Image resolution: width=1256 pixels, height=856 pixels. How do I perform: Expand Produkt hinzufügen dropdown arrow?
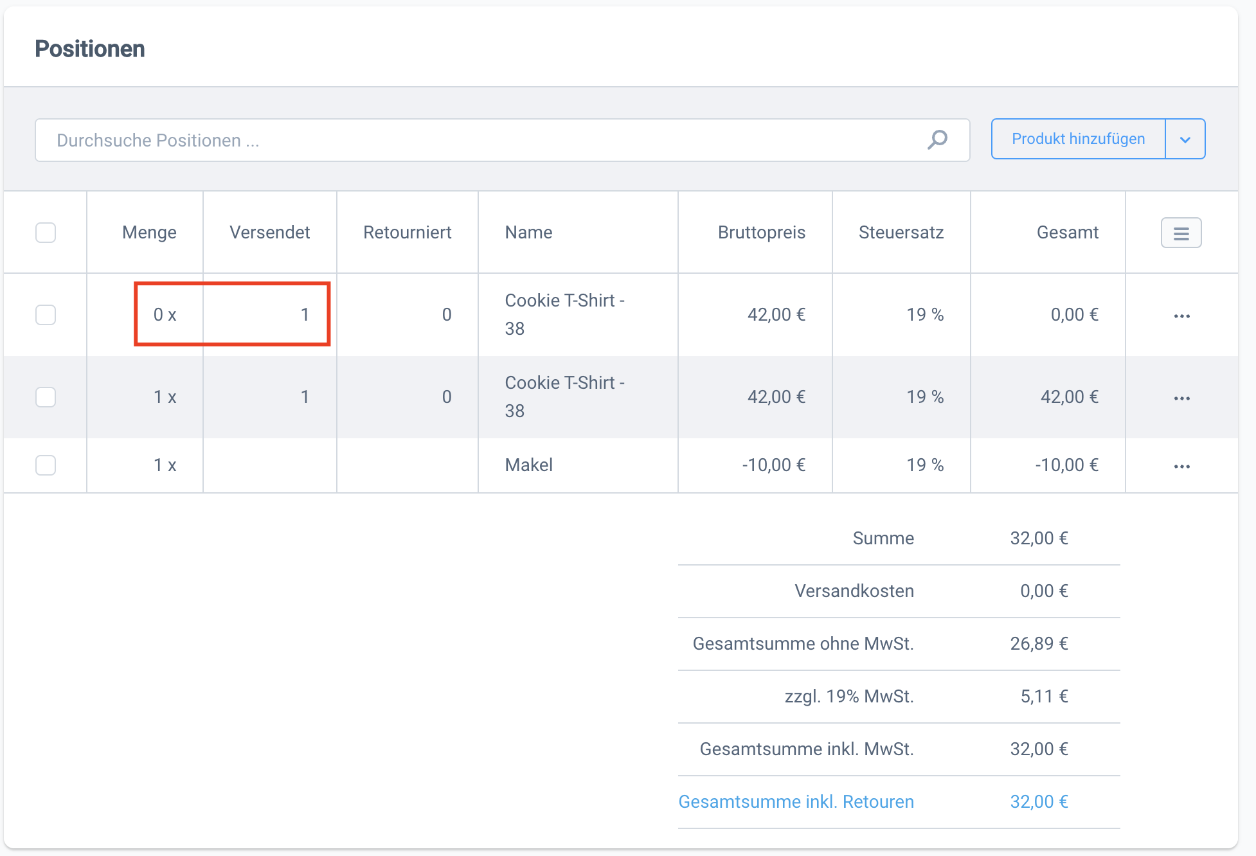coord(1185,139)
